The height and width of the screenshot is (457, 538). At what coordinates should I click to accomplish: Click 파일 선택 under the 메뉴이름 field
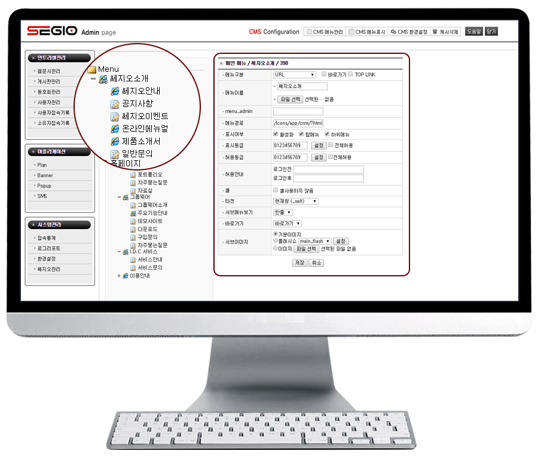click(x=291, y=99)
